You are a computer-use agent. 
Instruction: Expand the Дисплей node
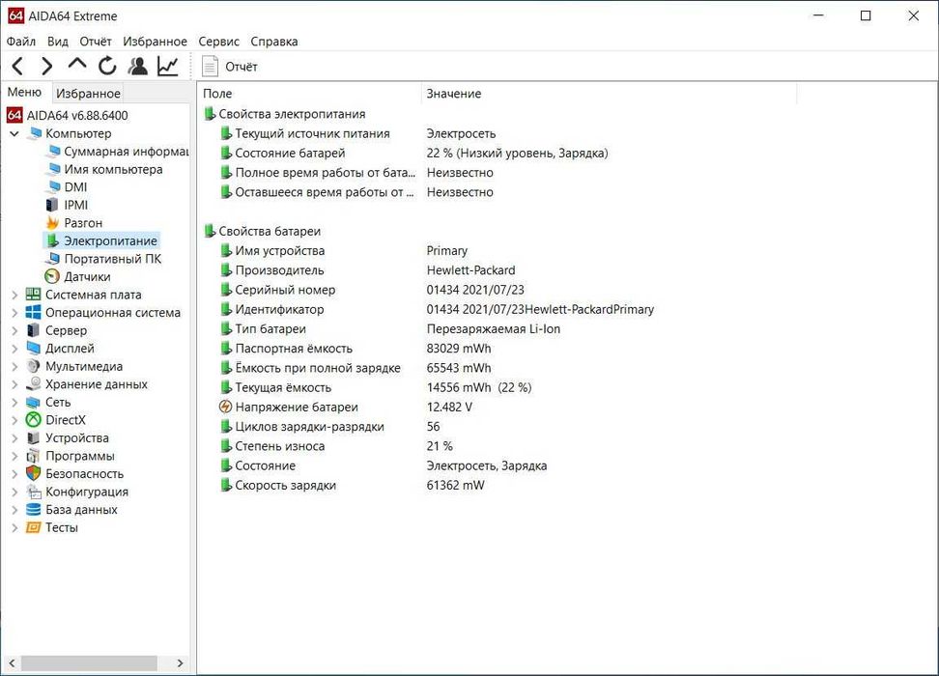[x=14, y=349]
